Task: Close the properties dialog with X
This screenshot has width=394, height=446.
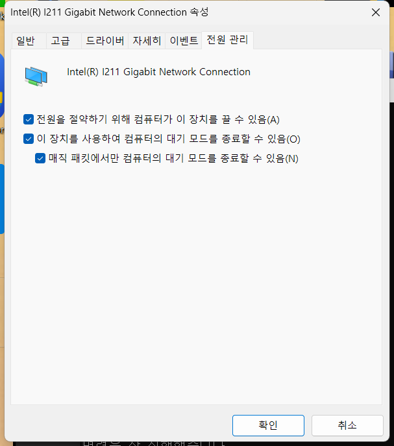Action: click(376, 12)
